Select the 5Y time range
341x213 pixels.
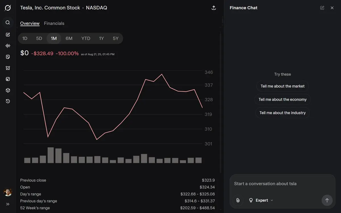pyautogui.click(x=116, y=38)
